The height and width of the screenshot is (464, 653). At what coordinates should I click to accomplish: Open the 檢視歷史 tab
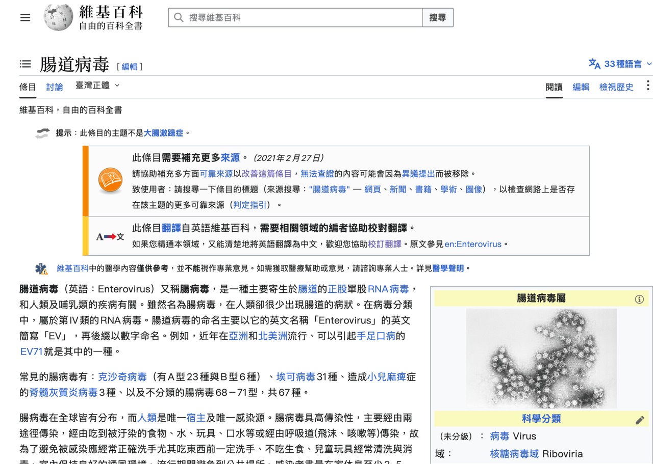click(x=616, y=87)
